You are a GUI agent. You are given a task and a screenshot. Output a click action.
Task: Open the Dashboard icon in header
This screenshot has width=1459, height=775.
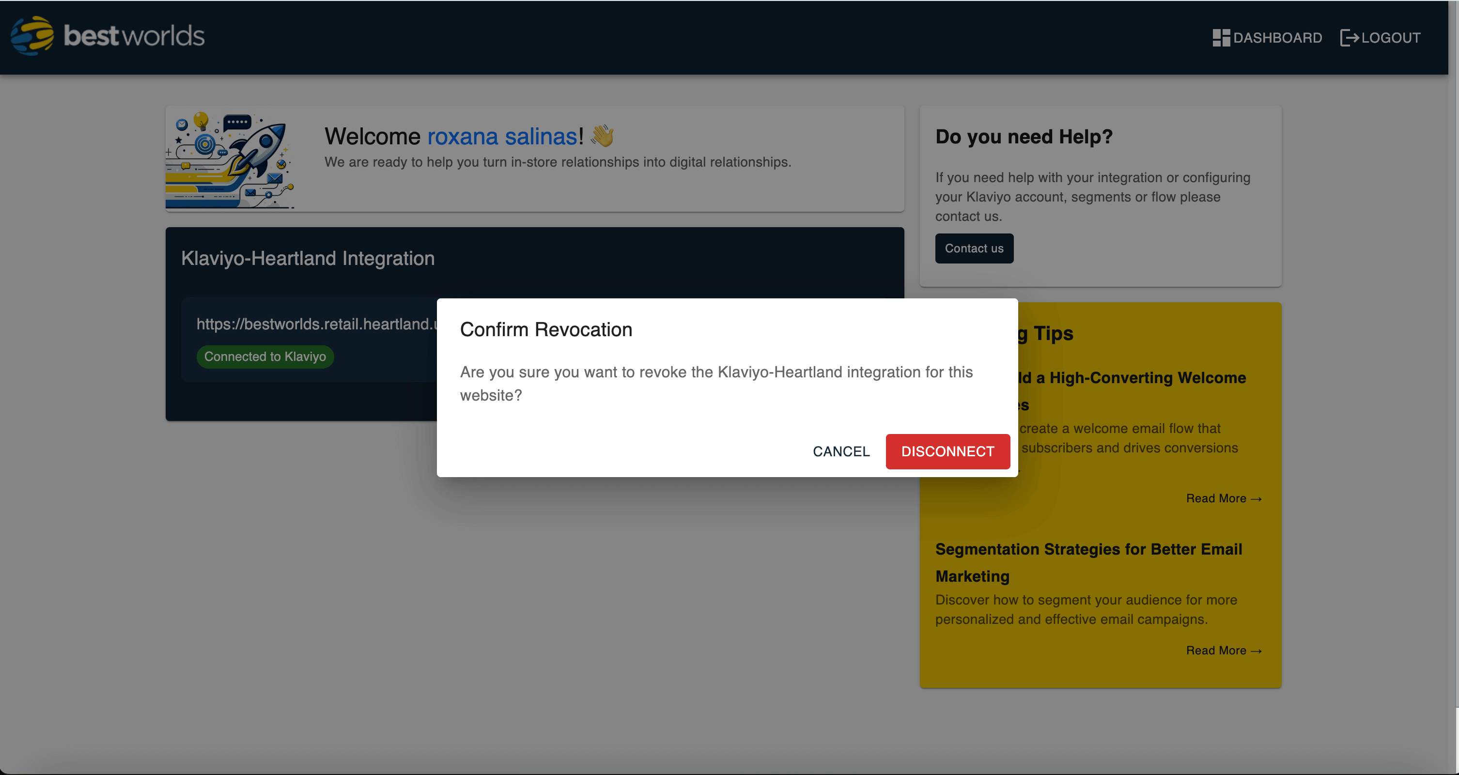(x=1221, y=38)
